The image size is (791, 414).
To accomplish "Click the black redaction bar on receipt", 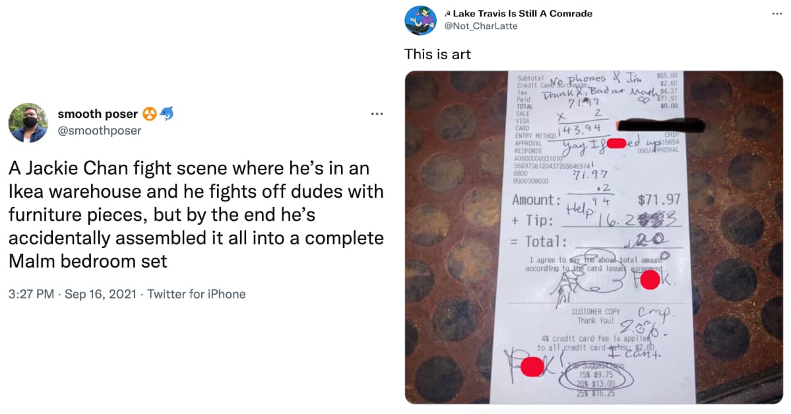I will tap(660, 127).
